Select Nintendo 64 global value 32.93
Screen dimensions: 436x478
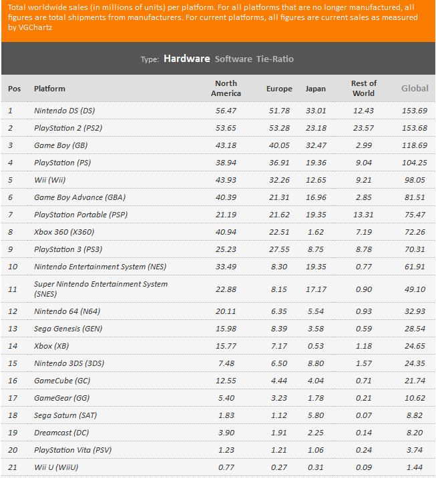[x=415, y=311]
